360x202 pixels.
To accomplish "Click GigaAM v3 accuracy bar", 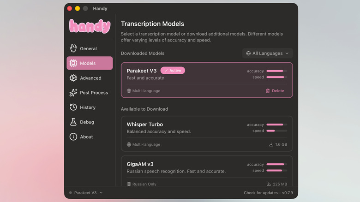I will (x=276, y=164).
